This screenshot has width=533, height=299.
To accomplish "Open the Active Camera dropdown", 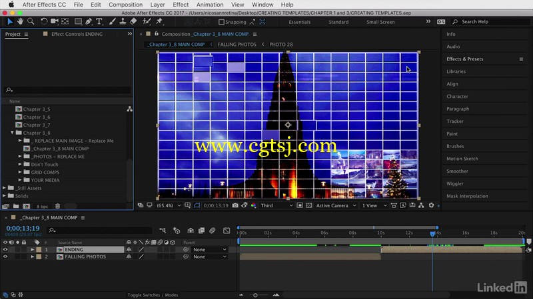I will [336, 205].
